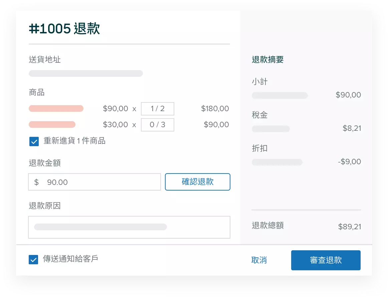
Task: Click the 小計 amount $90,00
Action: pyautogui.click(x=348, y=95)
